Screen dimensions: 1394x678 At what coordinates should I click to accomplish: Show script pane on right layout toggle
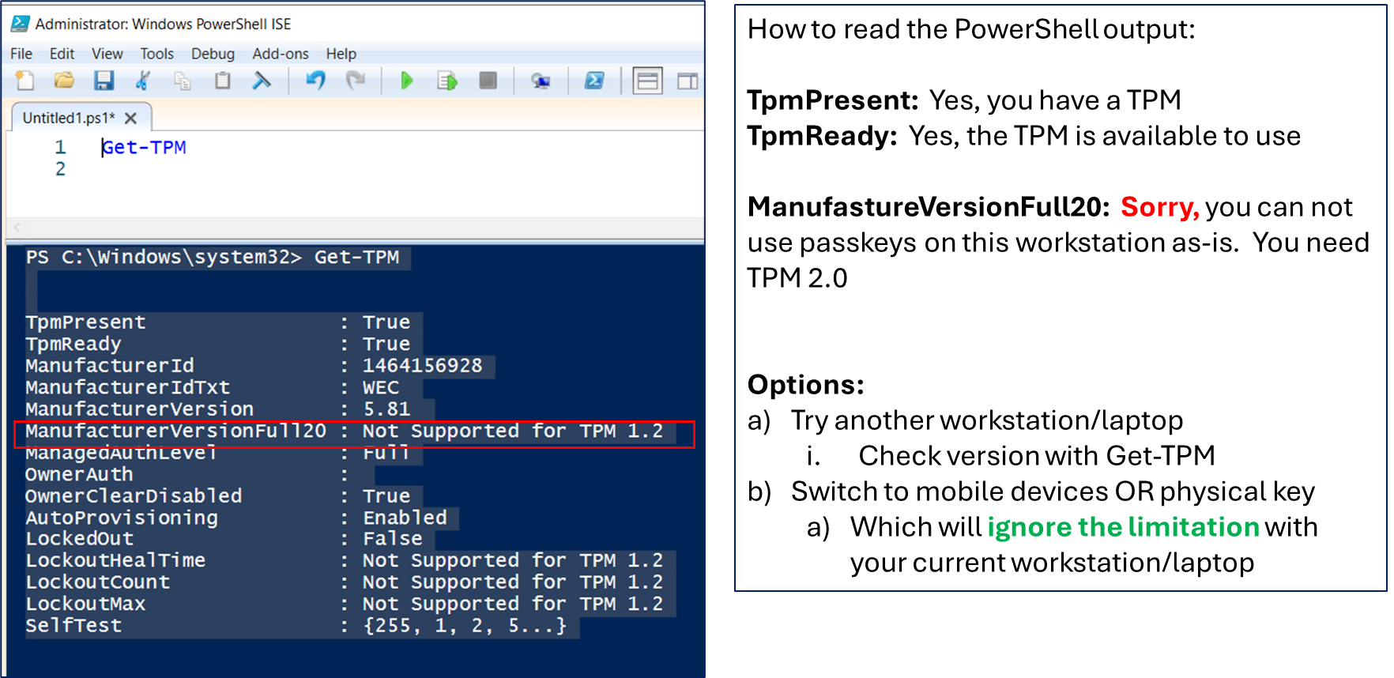pyautogui.click(x=688, y=81)
